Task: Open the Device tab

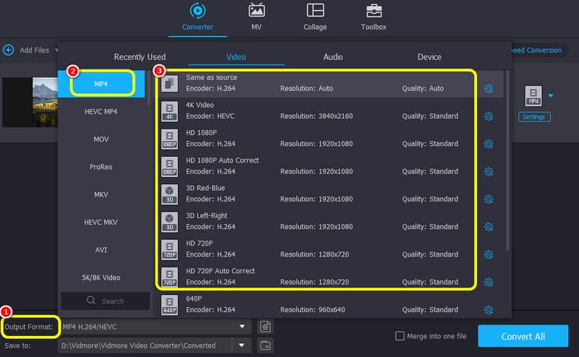Action: coord(429,57)
